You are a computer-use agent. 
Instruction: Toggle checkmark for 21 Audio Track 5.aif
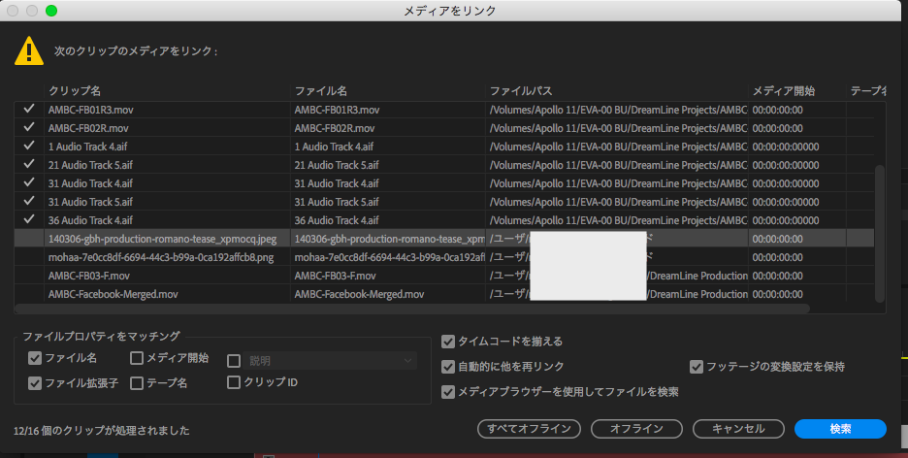(x=29, y=164)
